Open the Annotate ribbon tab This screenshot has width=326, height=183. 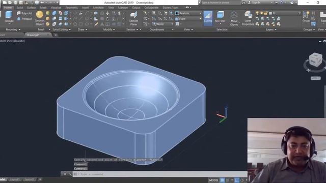[x=98, y=8]
